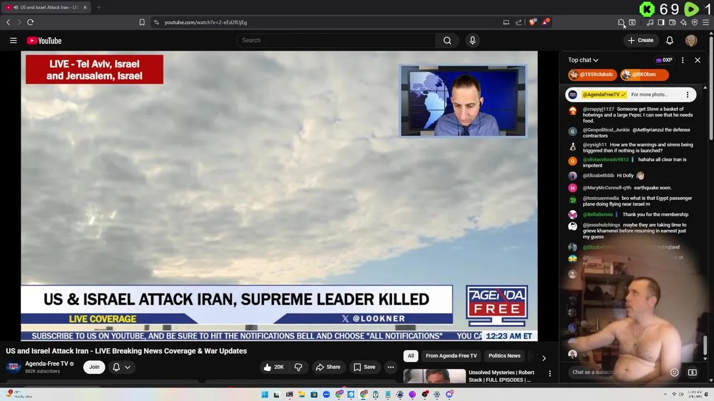Like the video with 20K likes
The height and width of the screenshot is (401, 714).
(273, 367)
